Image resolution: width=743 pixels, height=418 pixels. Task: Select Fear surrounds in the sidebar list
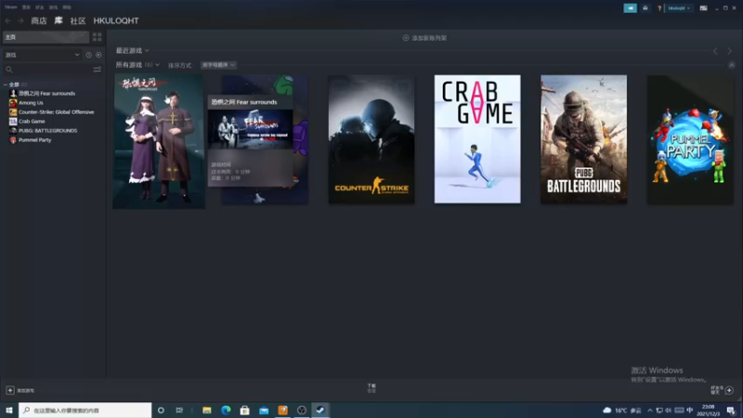click(x=46, y=94)
